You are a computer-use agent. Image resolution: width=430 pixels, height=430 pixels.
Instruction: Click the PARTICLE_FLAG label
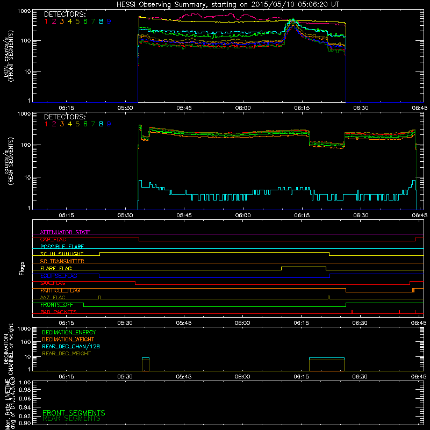pyautogui.click(x=60, y=290)
